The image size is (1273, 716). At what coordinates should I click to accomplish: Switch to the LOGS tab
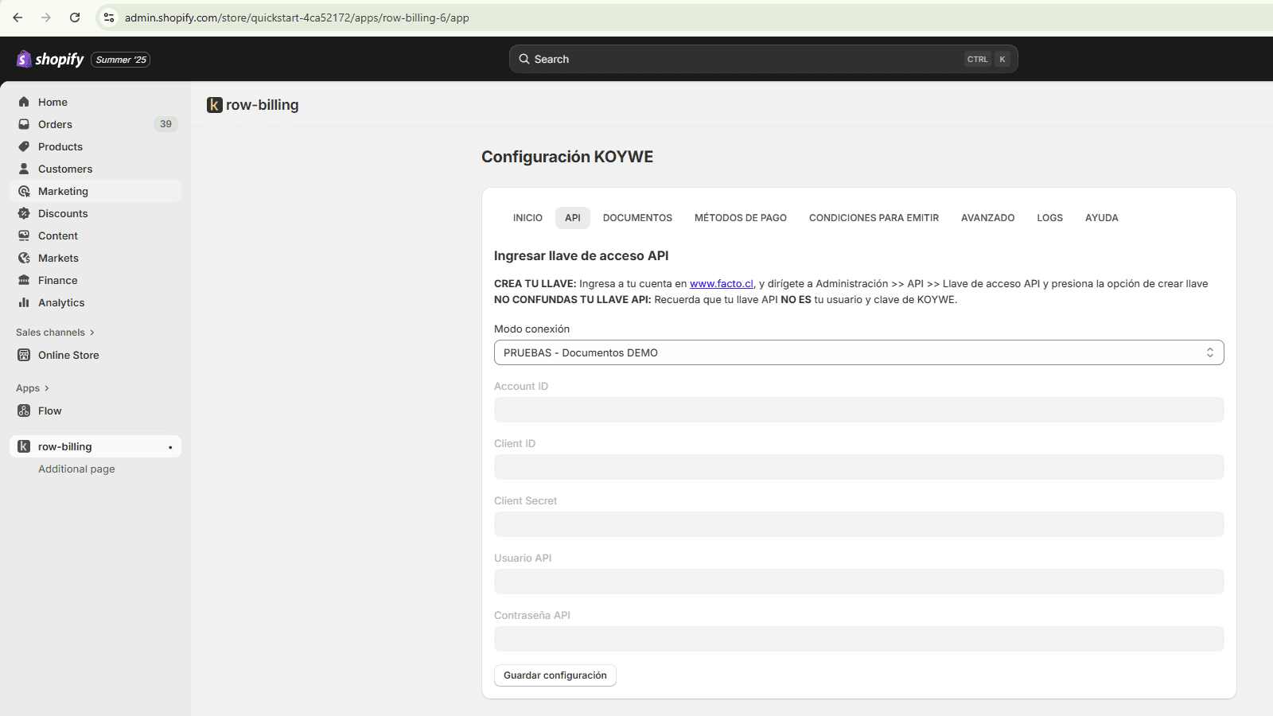pos(1049,218)
